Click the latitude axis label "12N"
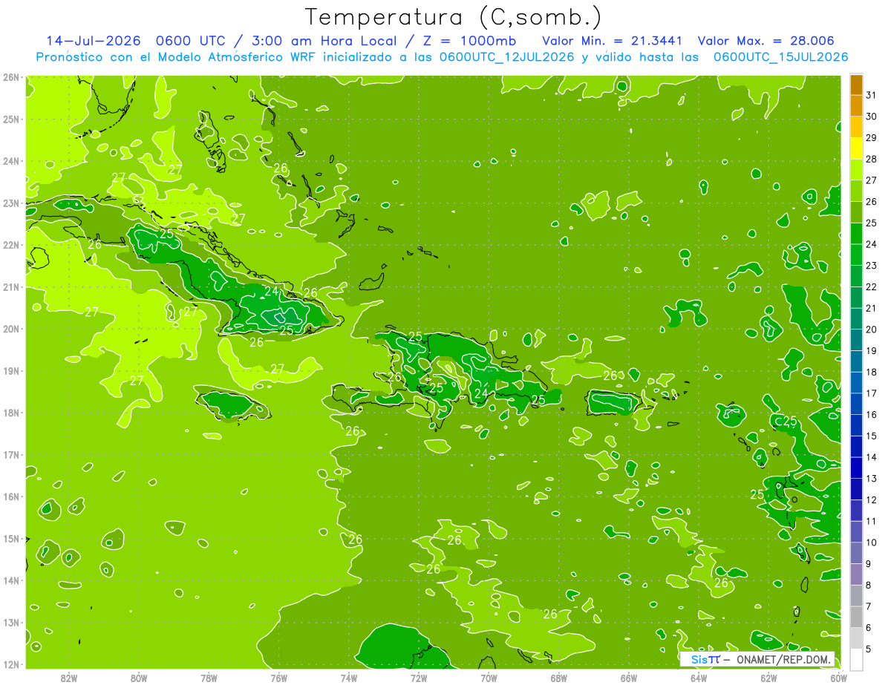This screenshot has width=891, height=688. 10,664
